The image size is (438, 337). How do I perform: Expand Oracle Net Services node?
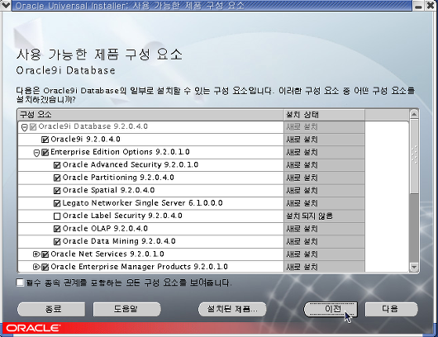[36, 254]
